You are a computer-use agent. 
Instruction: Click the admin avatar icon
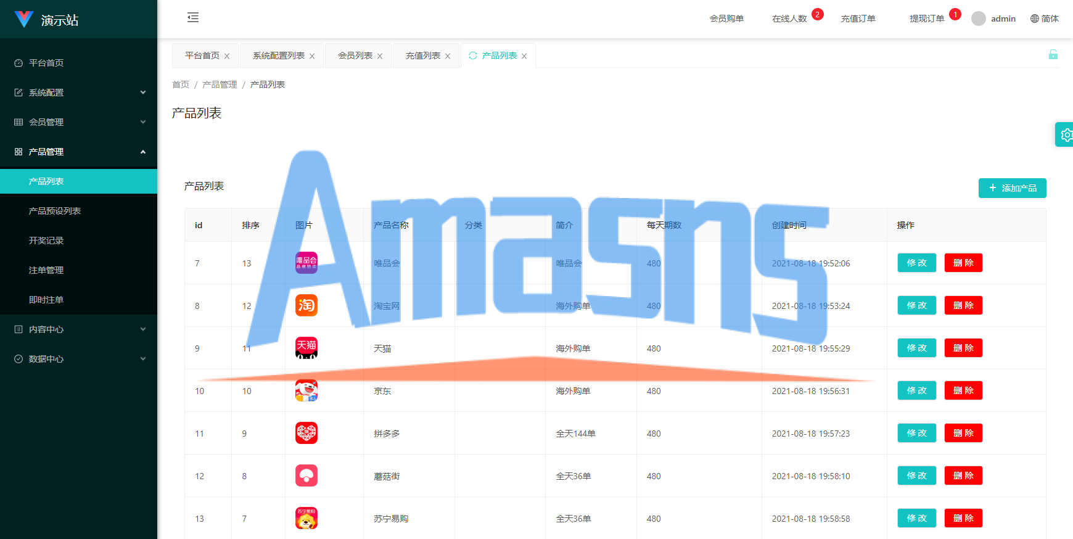[978, 19]
